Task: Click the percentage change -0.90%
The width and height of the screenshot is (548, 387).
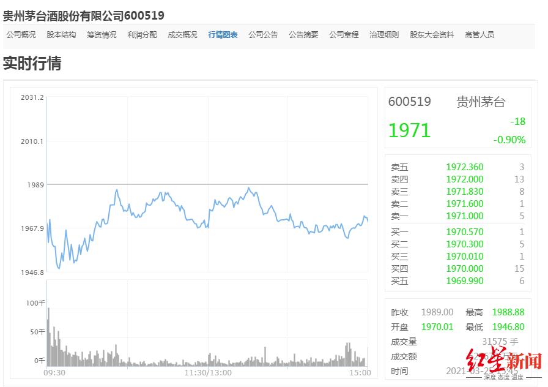Action: 509,140
